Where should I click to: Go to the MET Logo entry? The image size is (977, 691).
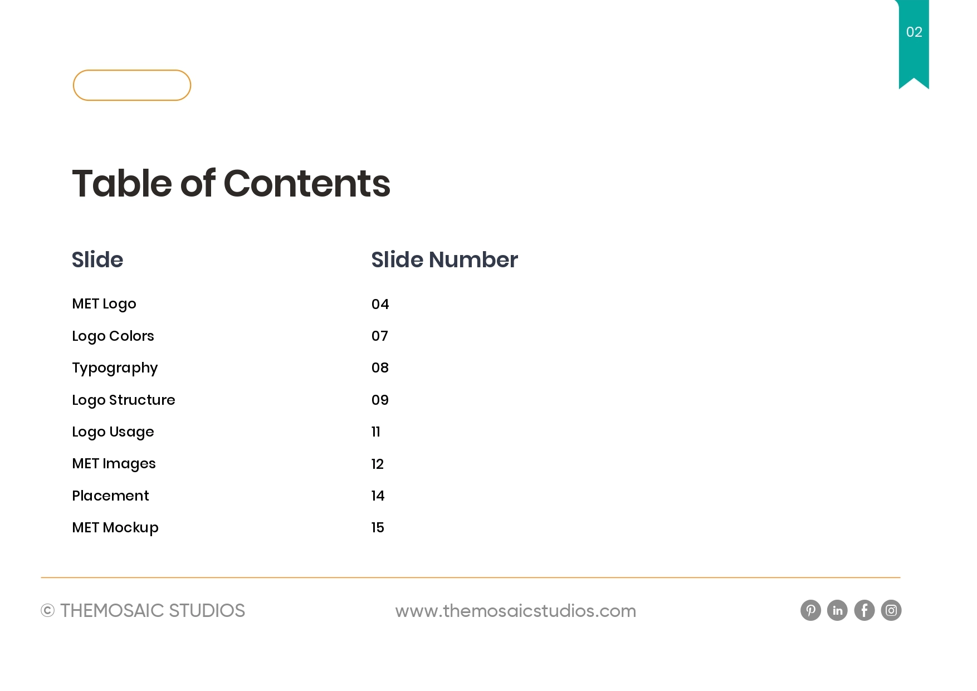tap(104, 304)
